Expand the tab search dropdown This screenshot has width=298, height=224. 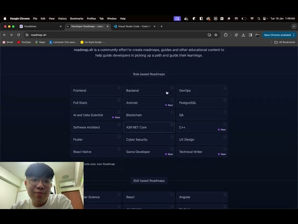(x=294, y=27)
